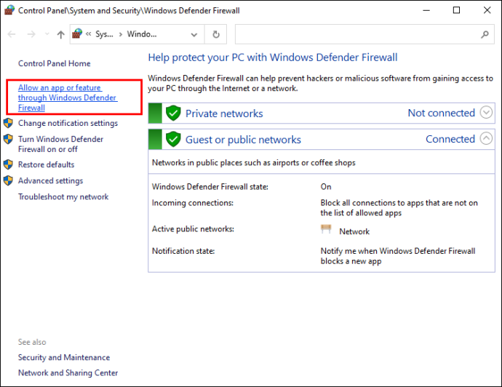The height and width of the screenshot is (387, 502).
Task: Click Restore defaults link
Action: pyautogui.click(x=46, y=164)
